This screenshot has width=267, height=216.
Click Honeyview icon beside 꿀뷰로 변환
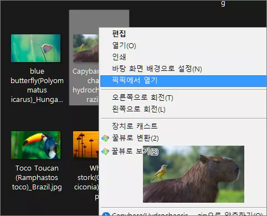(x=105, y=138)
